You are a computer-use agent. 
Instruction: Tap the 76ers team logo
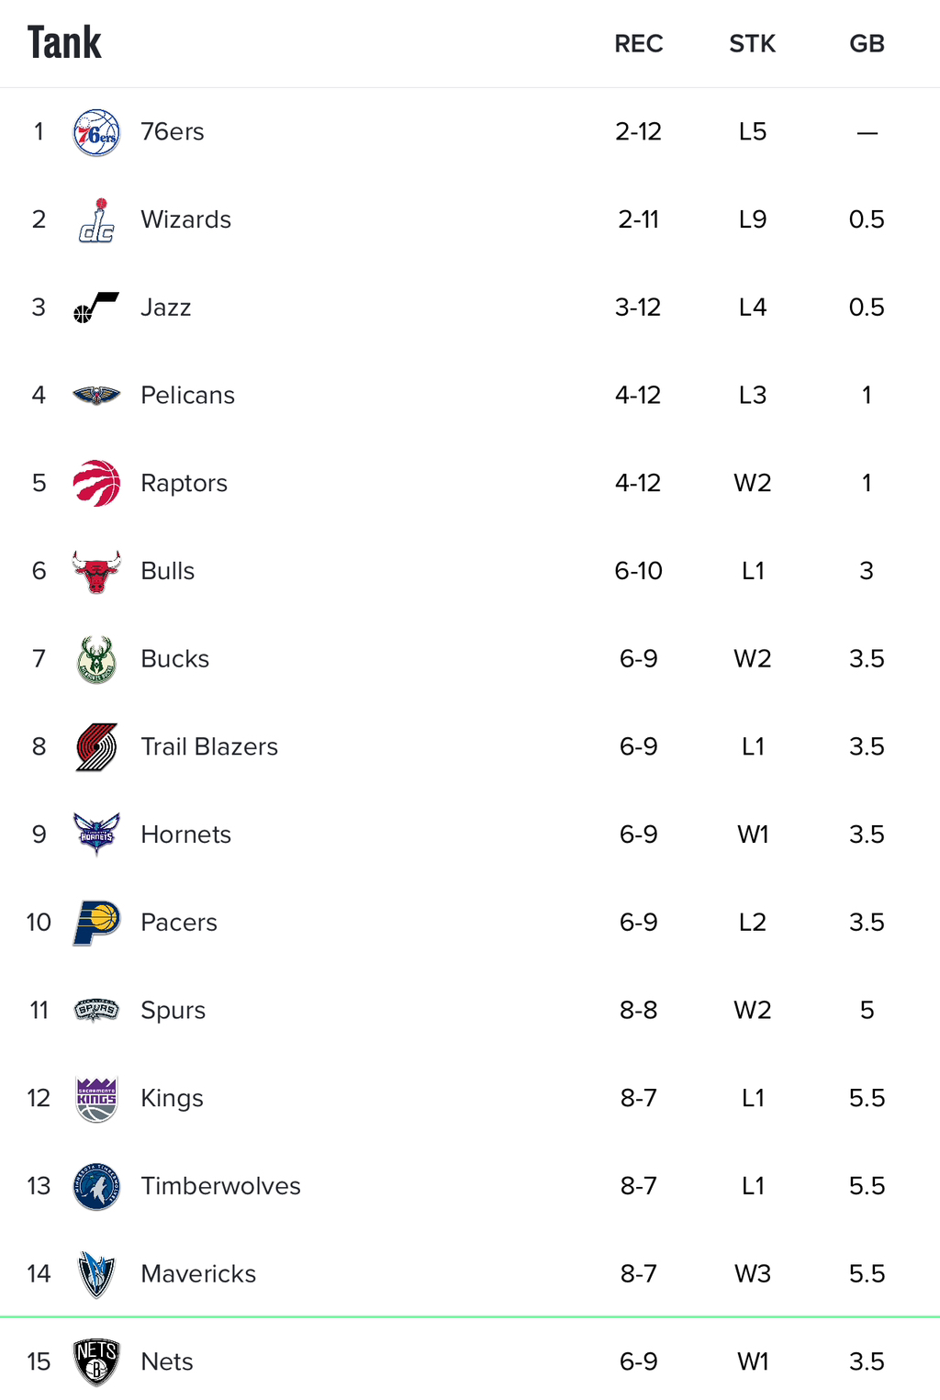(96, 132)
